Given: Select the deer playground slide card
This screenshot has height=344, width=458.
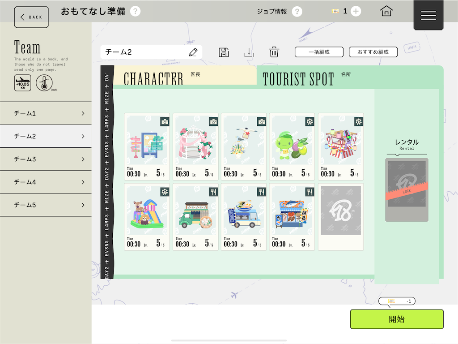Looking at the screenshot, I should tap(147, 217).
